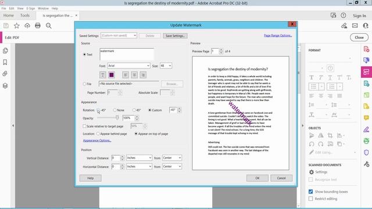Select left text alignment in watermark dialog
This screenshot has height=209, width=372.
[x=126, y=75]
